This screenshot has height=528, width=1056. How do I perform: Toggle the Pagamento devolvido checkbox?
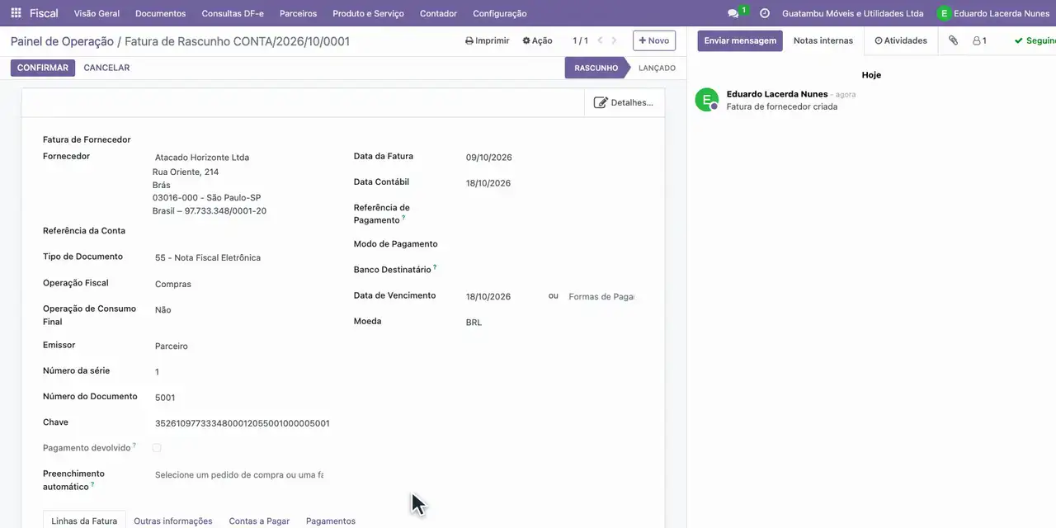point(157,448)
